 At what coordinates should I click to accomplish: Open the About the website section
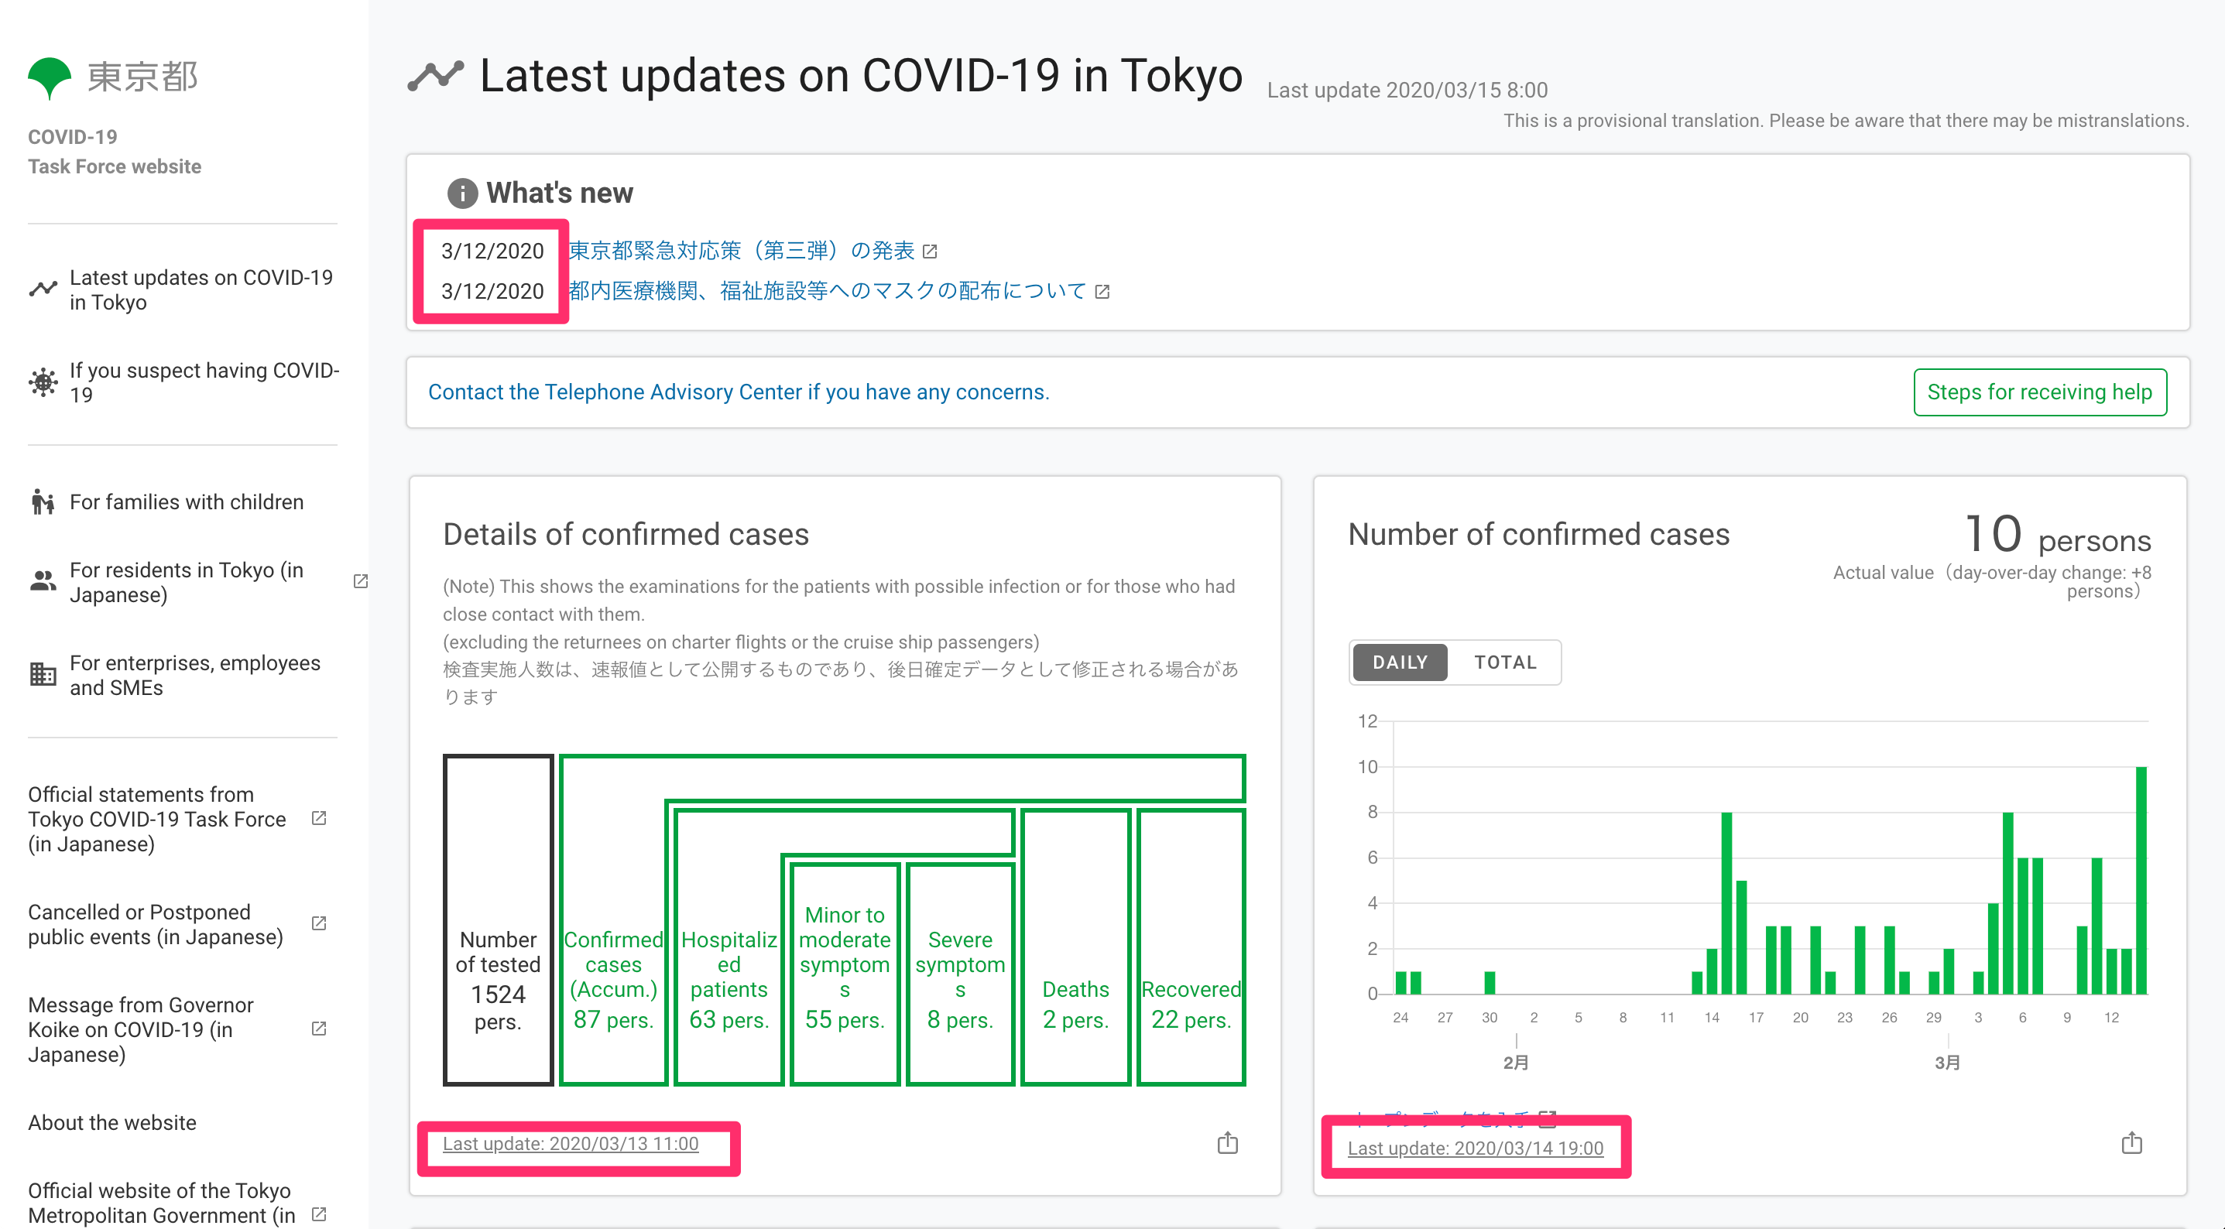(x=111, y=1122)
